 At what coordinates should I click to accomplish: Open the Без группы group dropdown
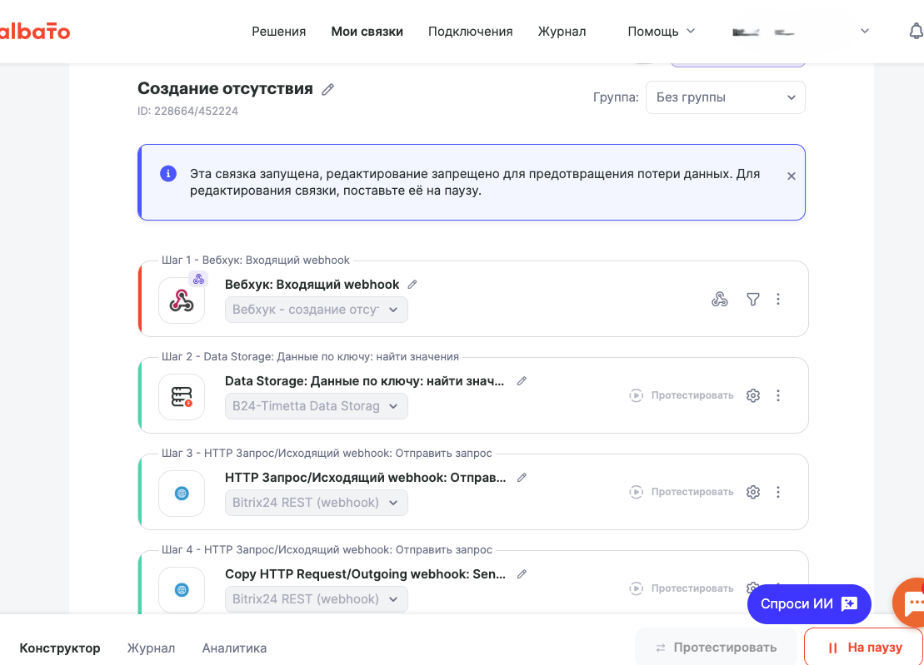point(725,97)
